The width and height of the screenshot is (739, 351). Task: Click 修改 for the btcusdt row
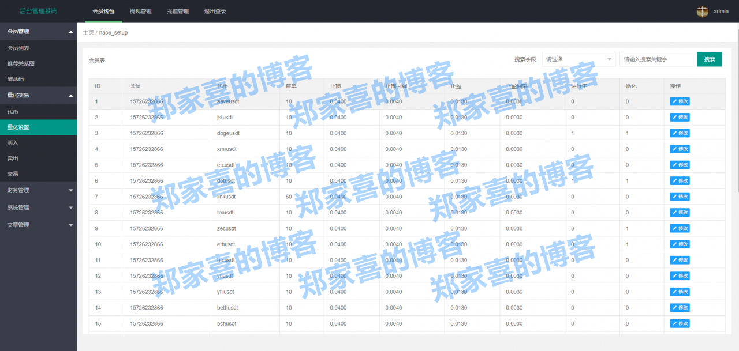tap(680, 260)
